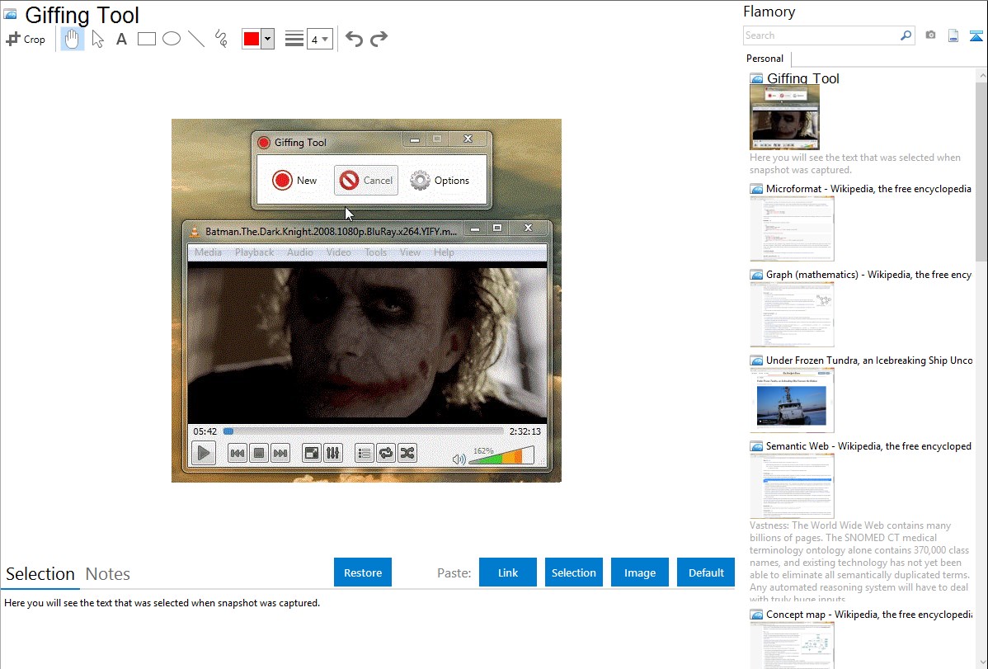Click the 'Graph (mathematics) - Wikipedia' title

pos(868,275)
